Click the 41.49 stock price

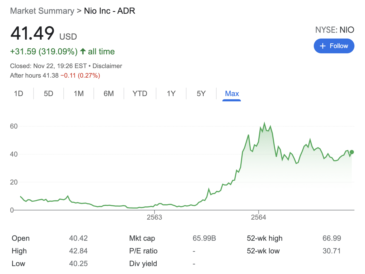[32, 33]
